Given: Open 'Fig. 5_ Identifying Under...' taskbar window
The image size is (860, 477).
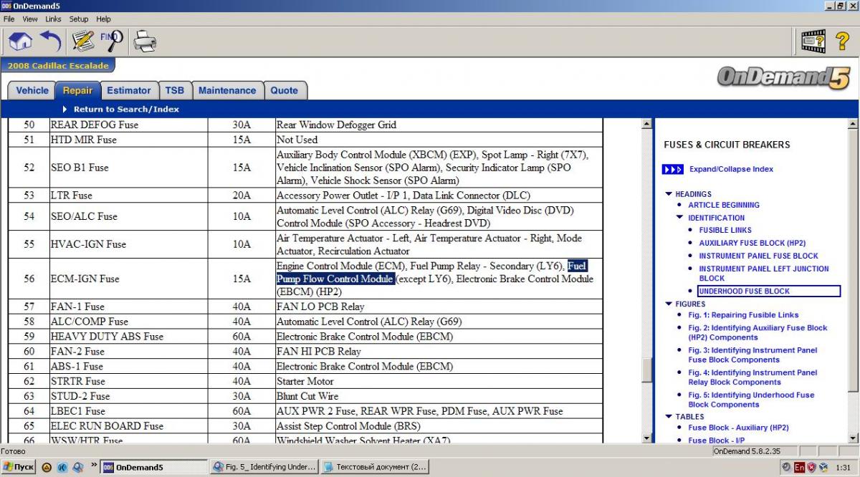Looking at the screenshot, I should [x=264, y=467].
